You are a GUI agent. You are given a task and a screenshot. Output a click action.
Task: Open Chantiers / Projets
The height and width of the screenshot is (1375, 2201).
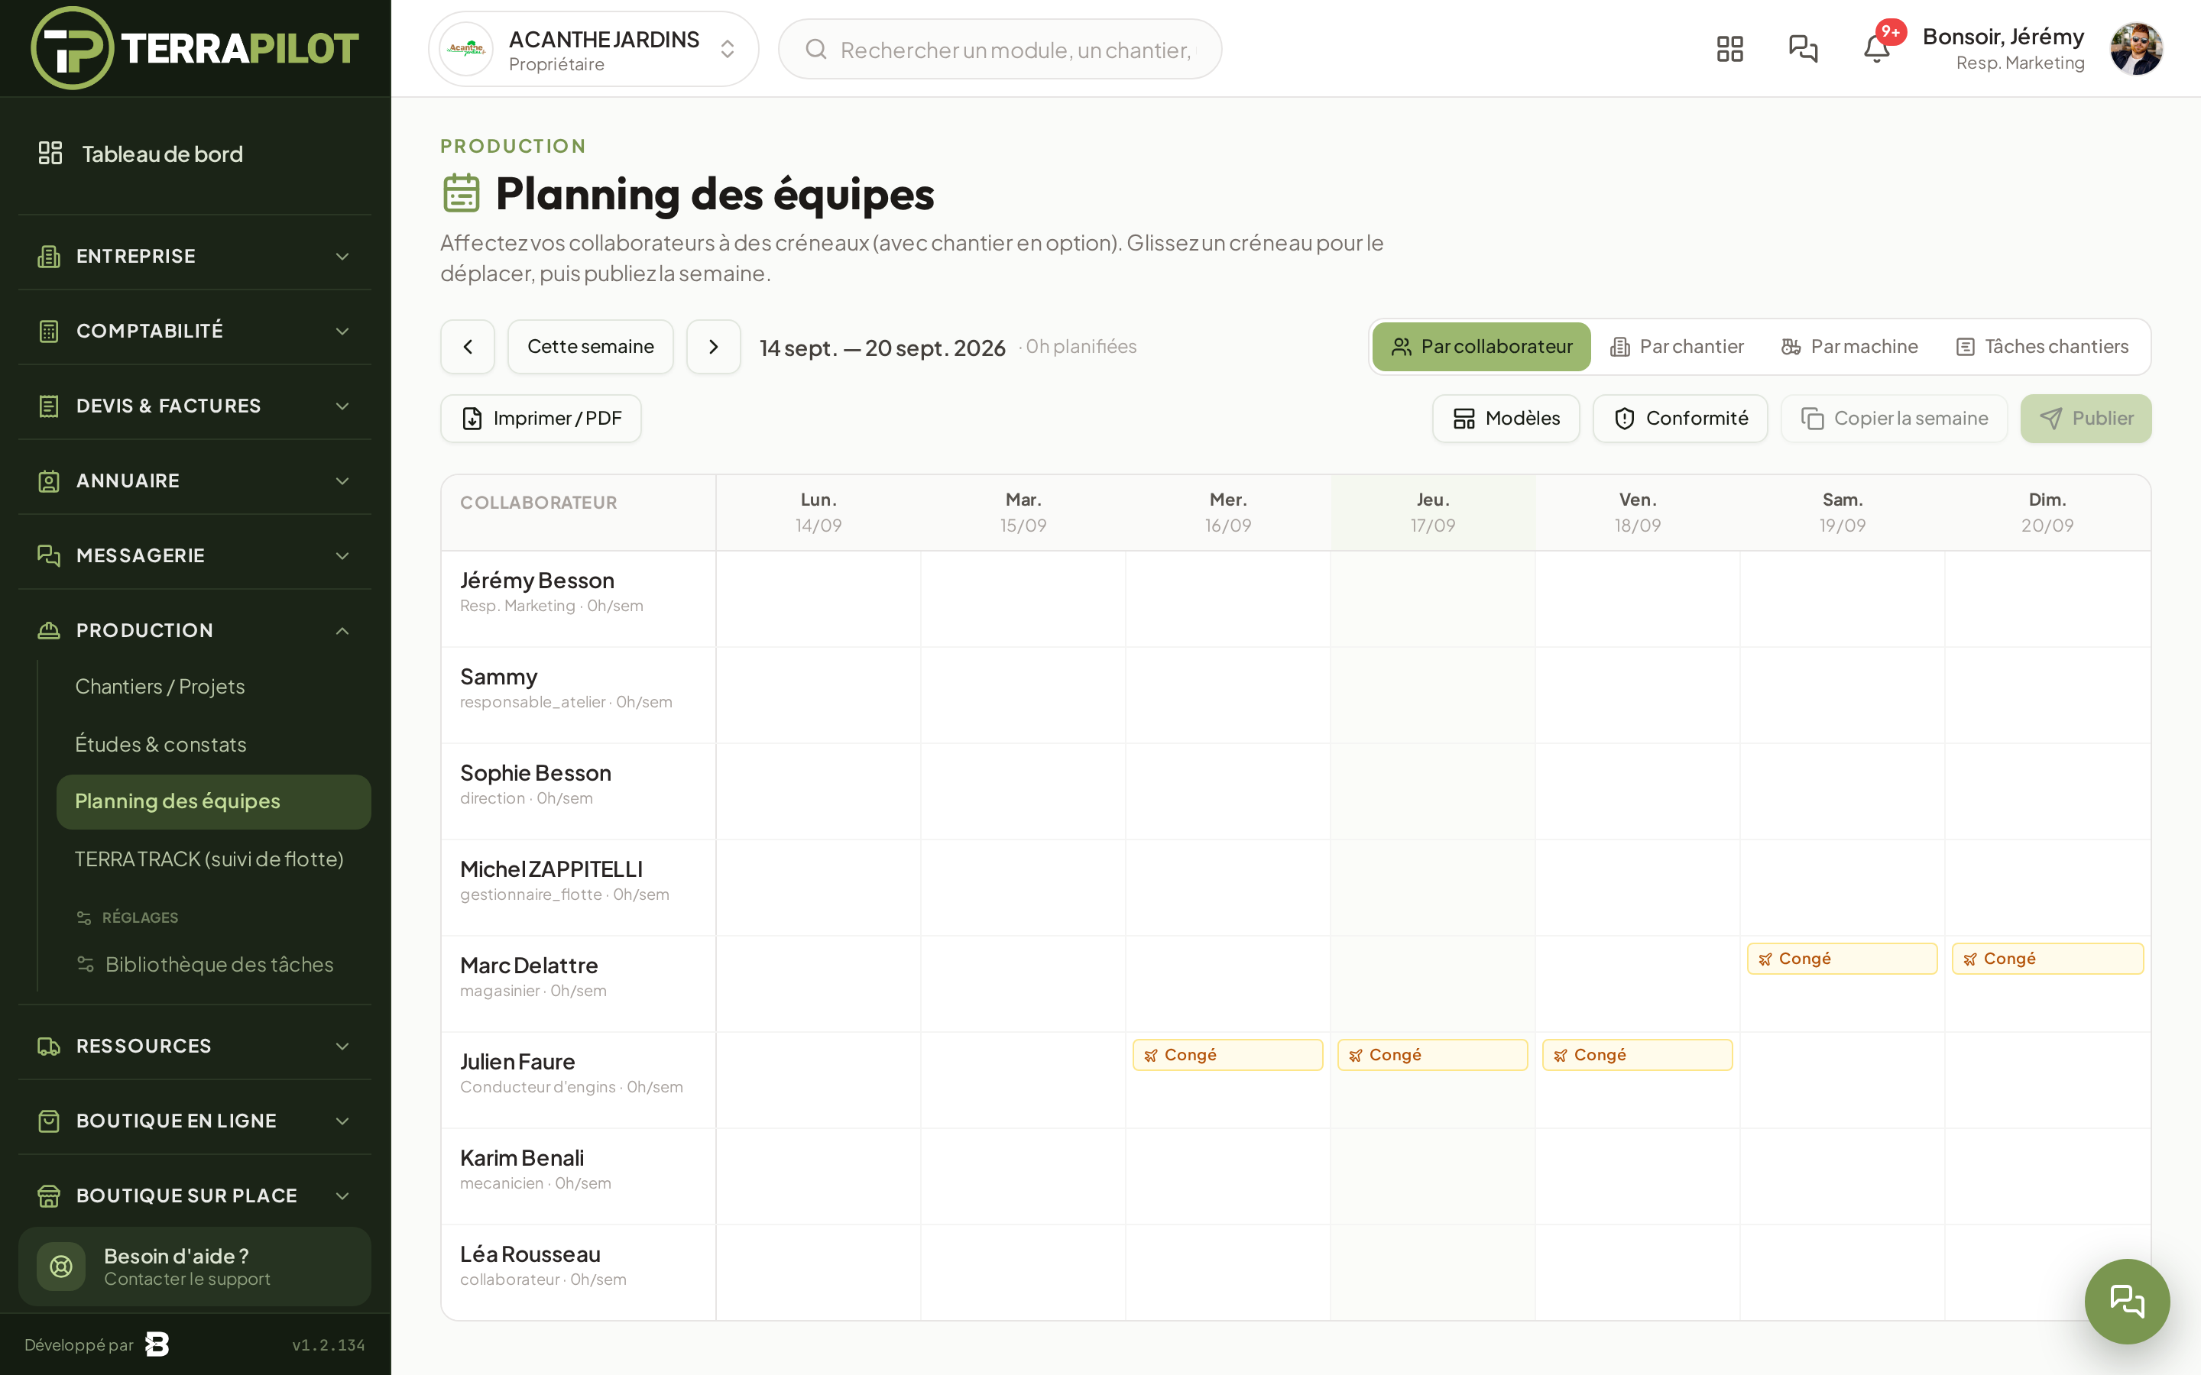click(x=212, y=687)
